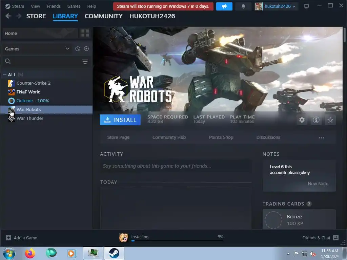Switch to the LIBRARY tab
Image resolution: width=347 pixels, height=260 pixels.
tap(65, 16)
